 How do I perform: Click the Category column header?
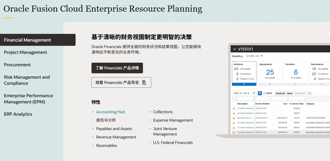[x=310, y=104]
